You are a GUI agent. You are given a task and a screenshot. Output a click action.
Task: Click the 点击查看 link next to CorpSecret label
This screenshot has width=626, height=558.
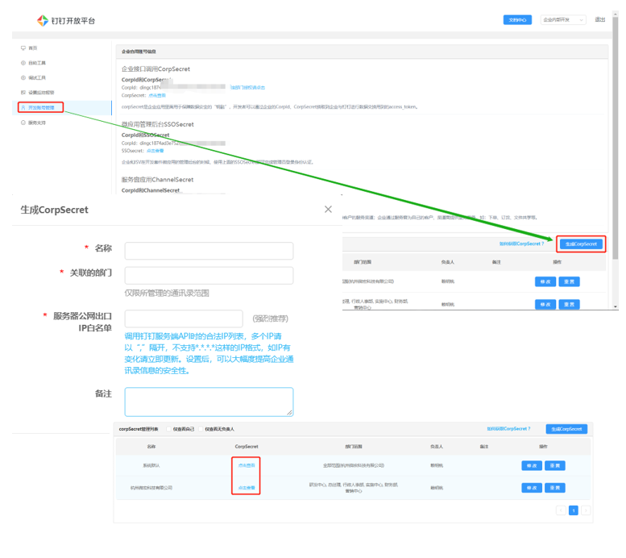(x=157, y=95)
